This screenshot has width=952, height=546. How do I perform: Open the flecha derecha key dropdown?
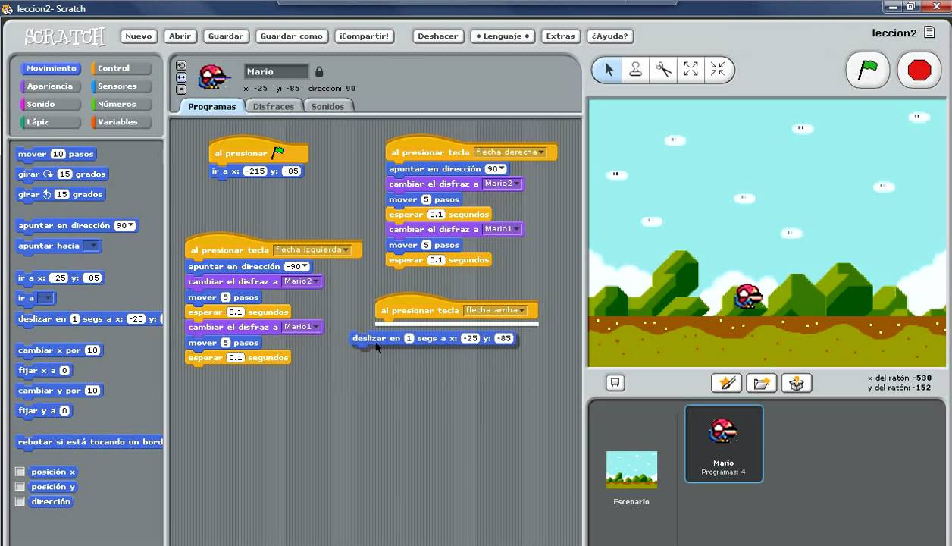541,152
